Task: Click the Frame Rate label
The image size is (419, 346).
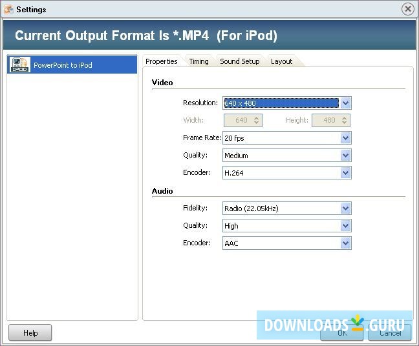Action: [202, 137]
